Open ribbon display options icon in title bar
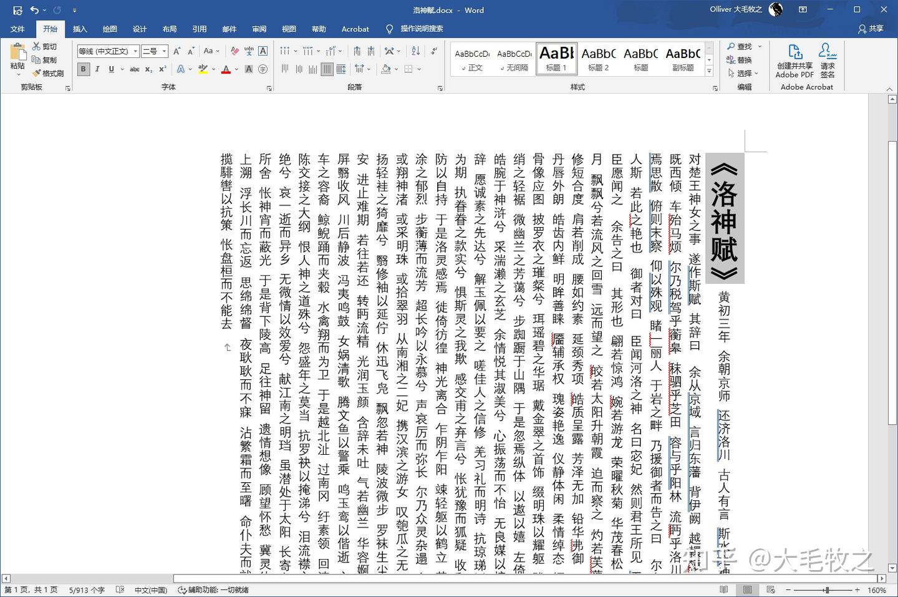Viewport: 898px width, 597px height. click(803, 10)
